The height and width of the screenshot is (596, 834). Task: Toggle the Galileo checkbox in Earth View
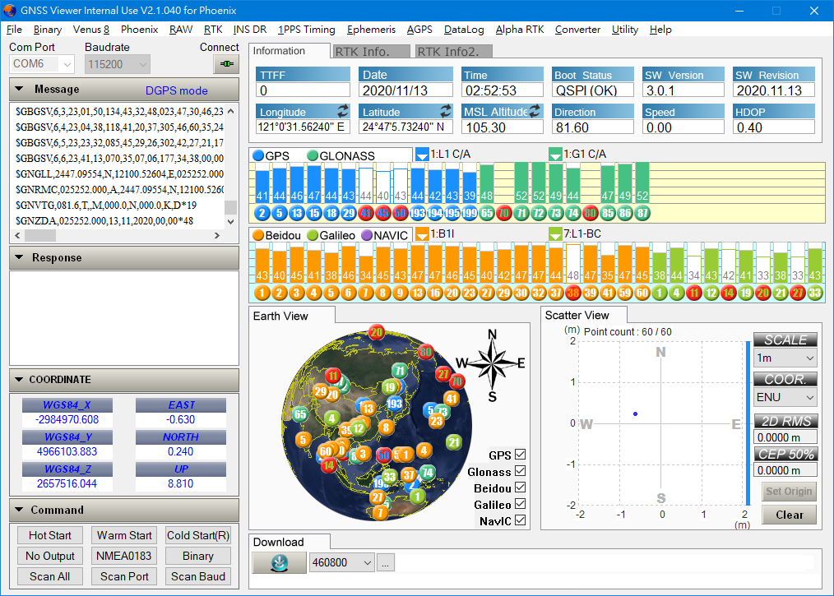(x=520, y=504)
